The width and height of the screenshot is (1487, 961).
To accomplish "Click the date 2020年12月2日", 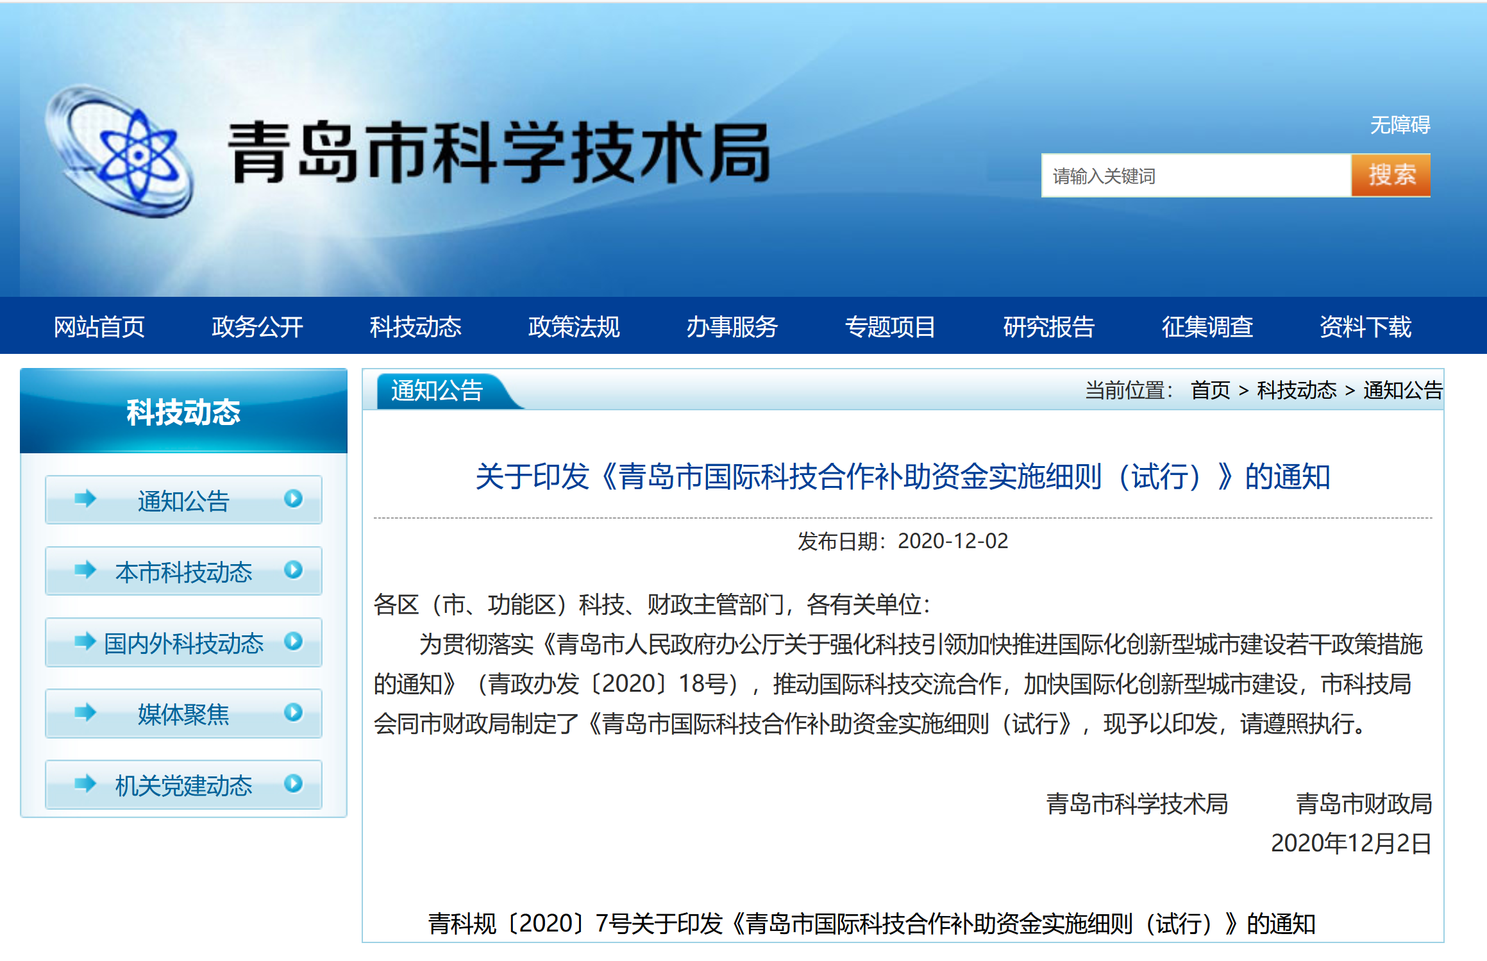I will 1352,843.
